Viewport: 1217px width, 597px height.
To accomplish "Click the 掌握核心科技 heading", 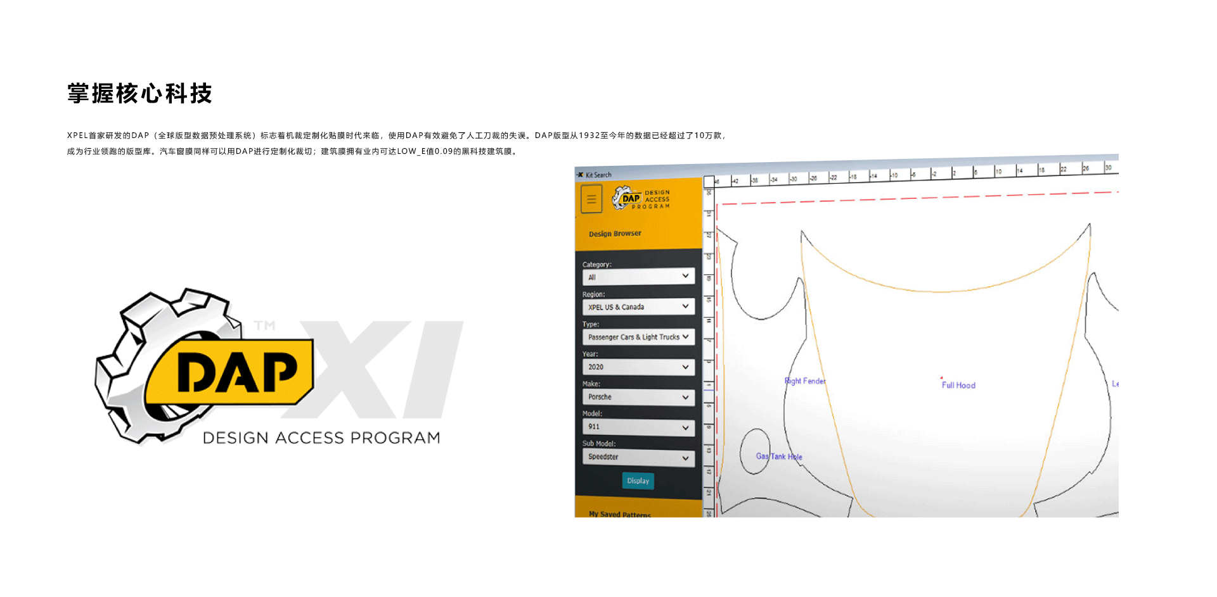I will [x=140, y=94].
